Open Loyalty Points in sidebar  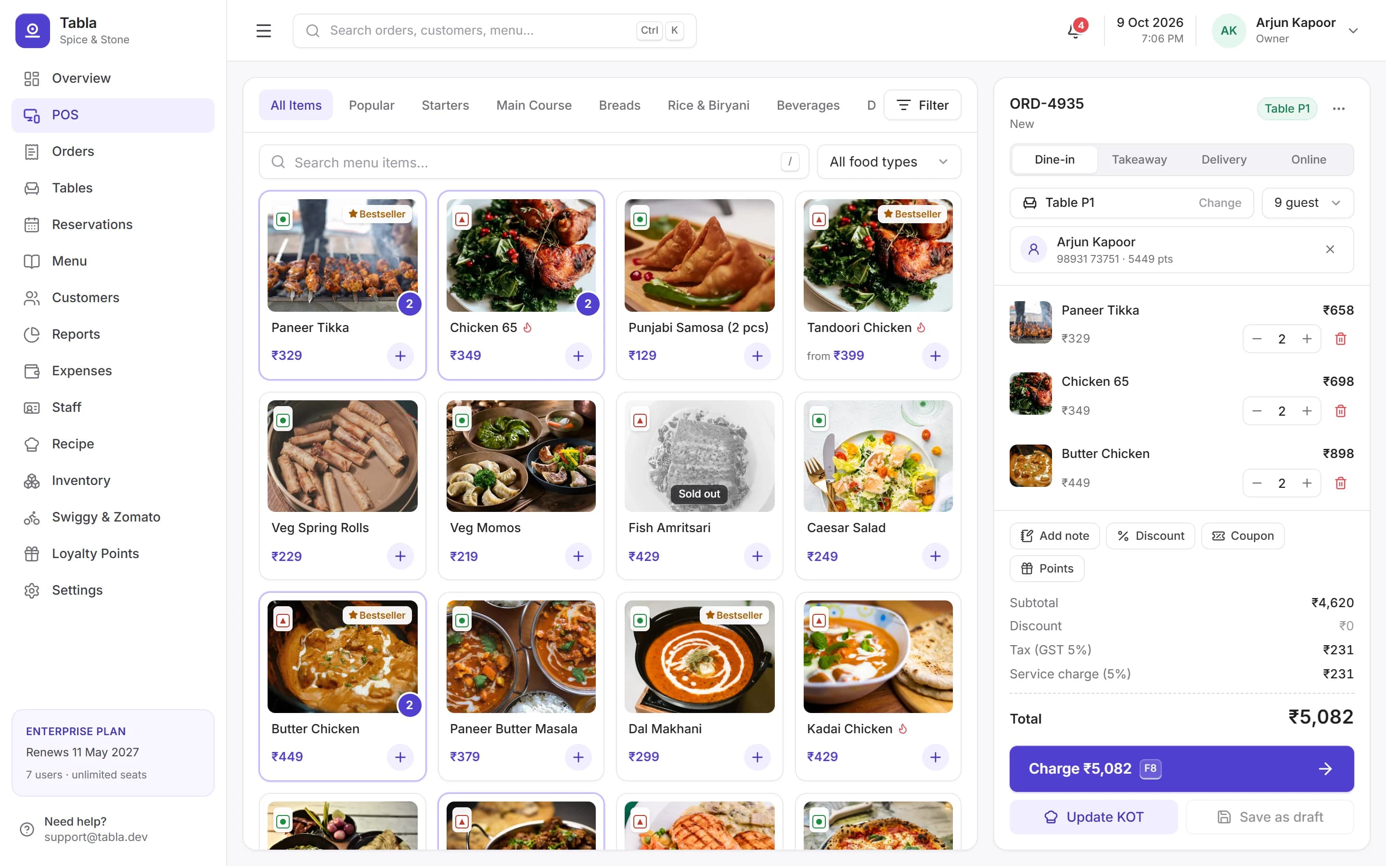point(113,554)
